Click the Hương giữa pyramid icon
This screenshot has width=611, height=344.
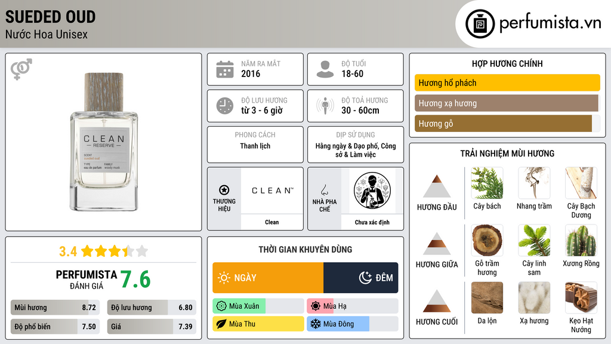(437, 244)
